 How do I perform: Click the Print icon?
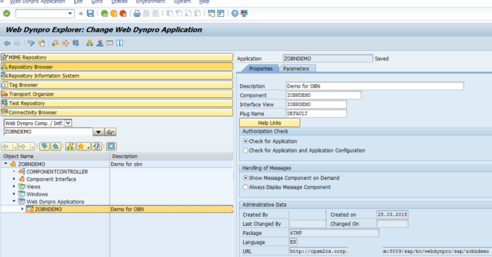[137, 13]
